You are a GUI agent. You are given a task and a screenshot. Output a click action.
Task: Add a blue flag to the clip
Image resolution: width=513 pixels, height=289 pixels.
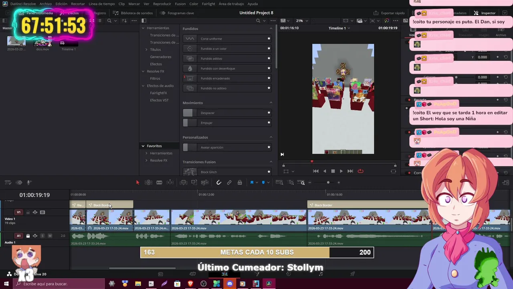point(252,183)
